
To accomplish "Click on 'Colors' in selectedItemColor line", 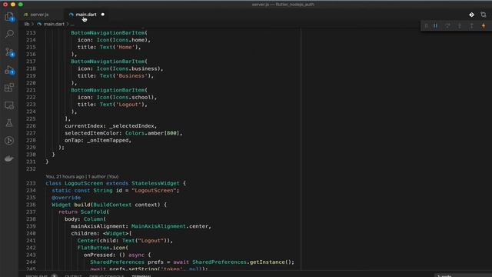I will click(135, 133).
